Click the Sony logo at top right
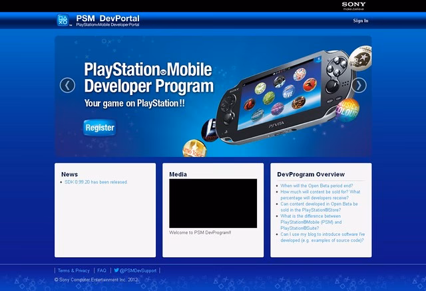Screen dimensions: 426x291 tap(353, 5)
